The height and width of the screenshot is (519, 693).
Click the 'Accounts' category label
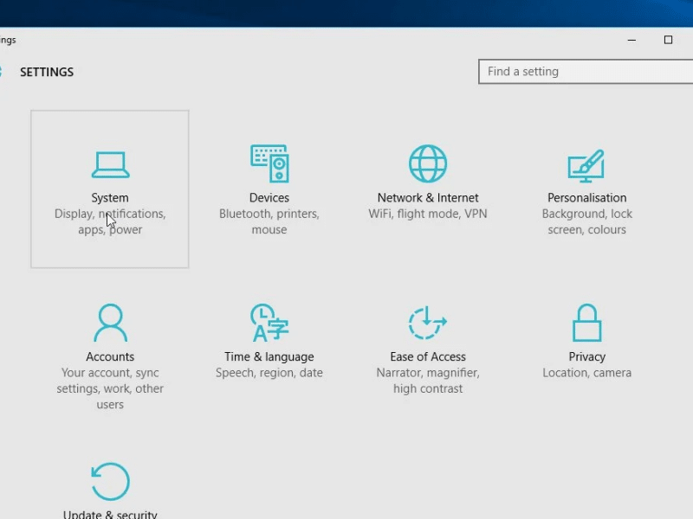coord(110,357)
